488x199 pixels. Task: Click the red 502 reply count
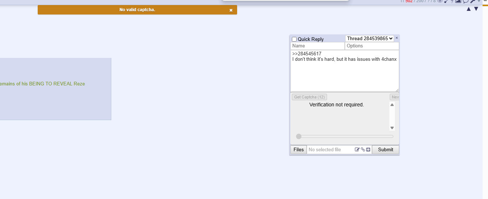tap(409, 1)
